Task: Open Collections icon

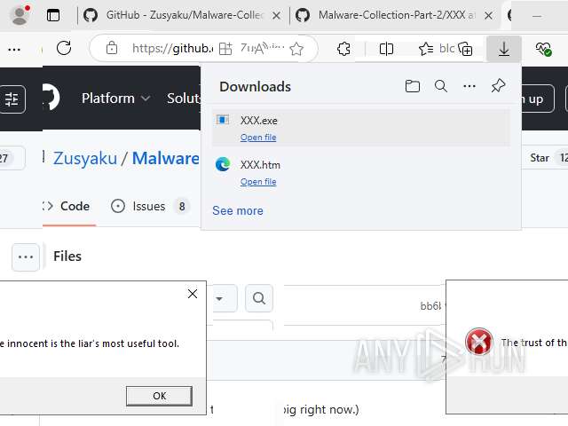Action: pos(465,49)
